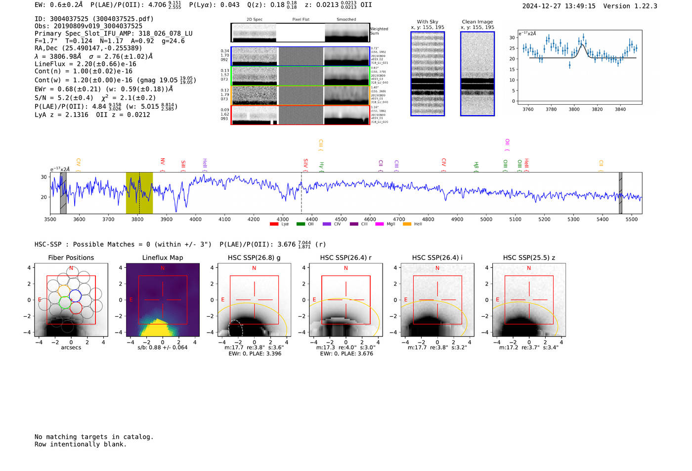The height and width of the screenshot is (471, 692).
Task: Click the green fiber circle in Fiber Positions
Action: coord(65,302)
